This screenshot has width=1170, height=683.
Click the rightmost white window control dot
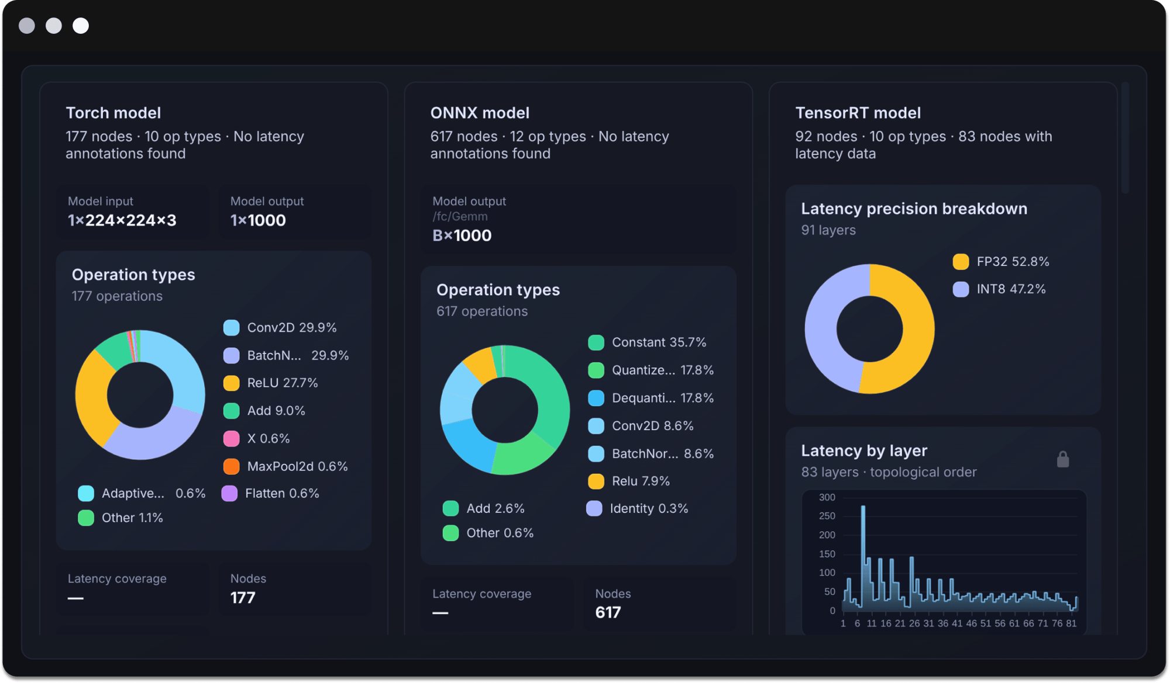pyautogui.click(x=81, y=26)
